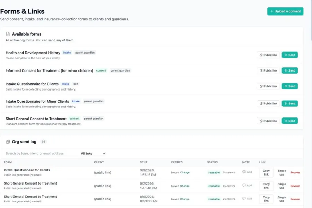
Task: Change expiry for the 9/2/2026 consent link
Action: click(x=185, y=186)
